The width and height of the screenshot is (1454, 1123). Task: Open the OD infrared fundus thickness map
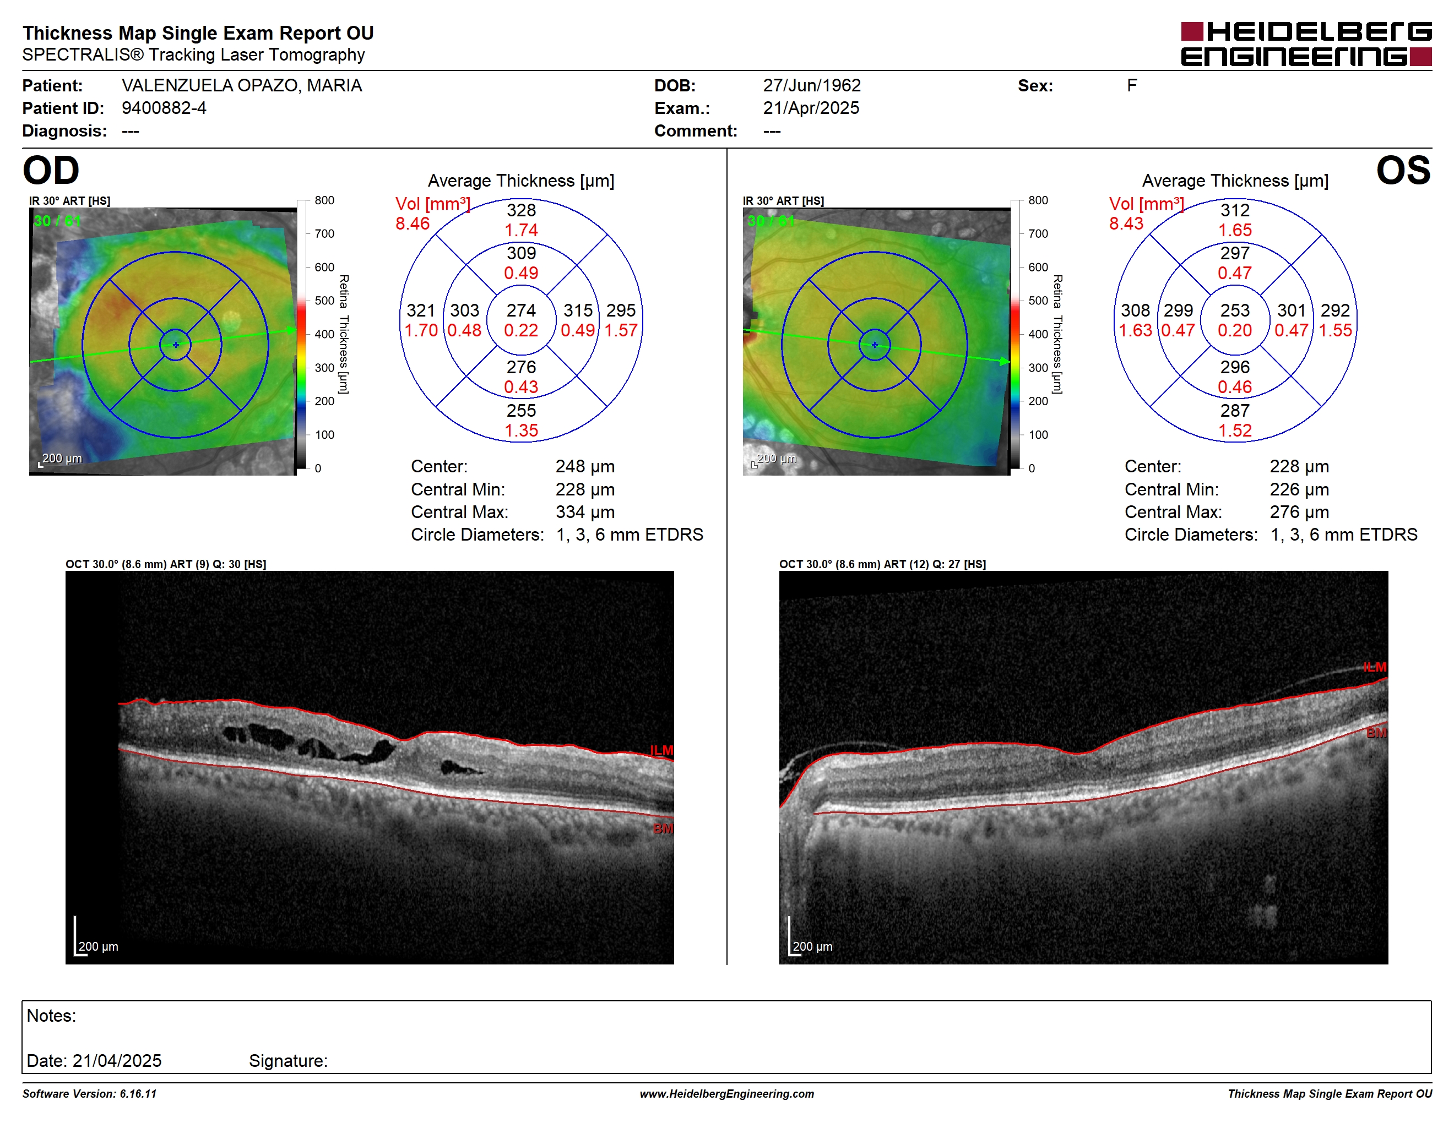coord(163,341)
